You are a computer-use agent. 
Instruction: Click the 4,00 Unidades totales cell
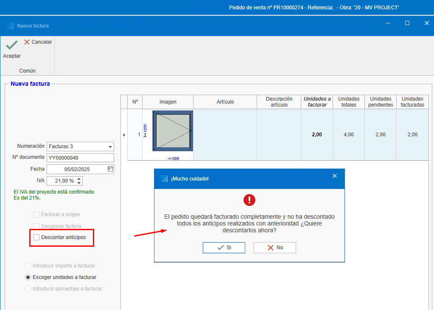349,135
